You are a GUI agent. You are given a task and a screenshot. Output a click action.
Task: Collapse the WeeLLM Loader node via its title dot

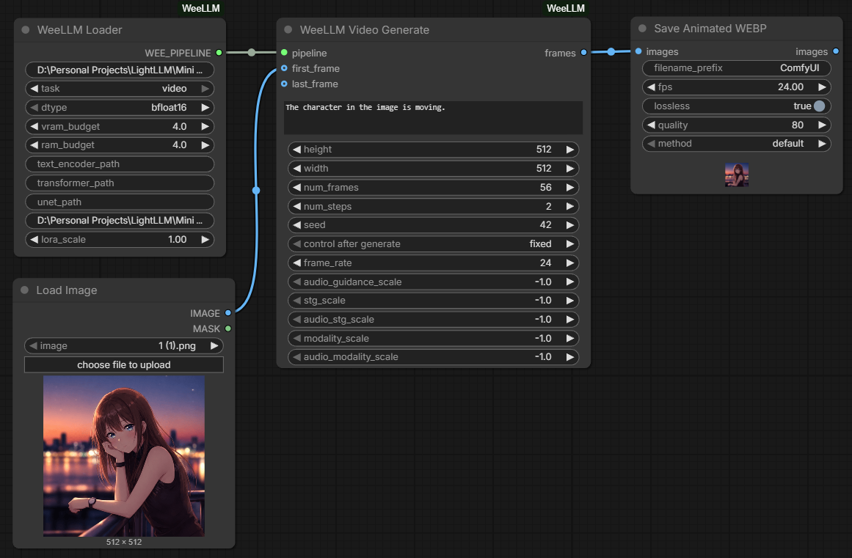coord(26,30)
